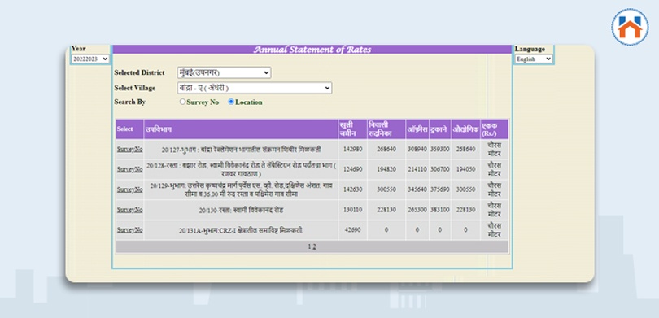
Task: Click the निवासी सदनिका column header
Action: click(x=386, y=129)
